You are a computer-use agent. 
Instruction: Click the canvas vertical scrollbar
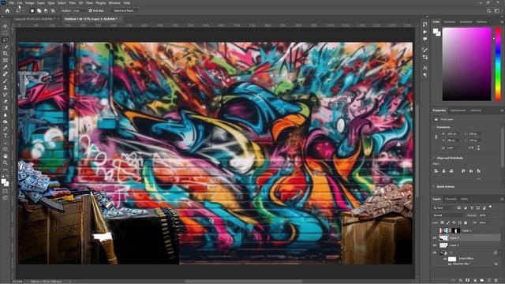(x=417, y=151)
